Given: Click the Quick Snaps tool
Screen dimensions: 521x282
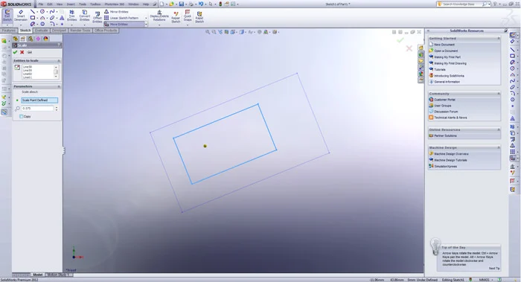Looking at the screenshot, I should pyautogui.click(x=188, y=16).
